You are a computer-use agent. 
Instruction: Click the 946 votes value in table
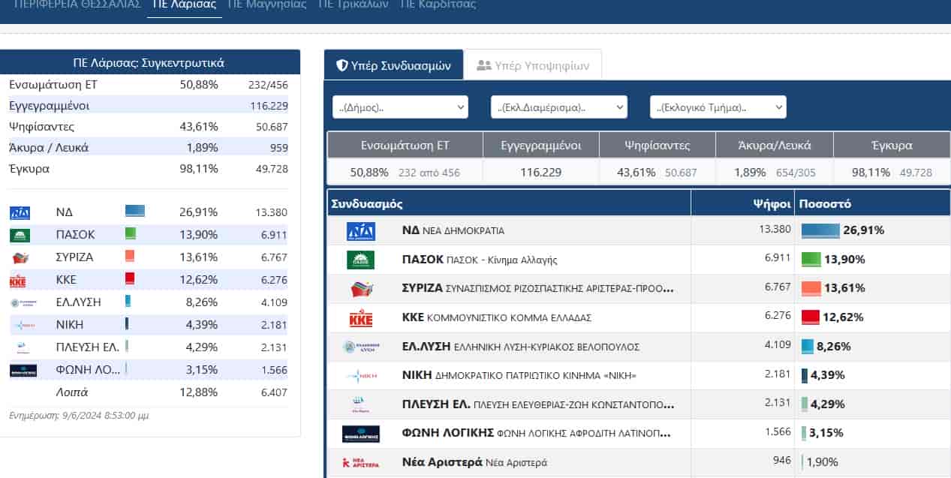782,461
